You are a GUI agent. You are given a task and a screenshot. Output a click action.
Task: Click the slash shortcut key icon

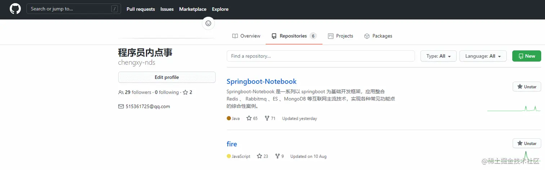click(115, 9)
